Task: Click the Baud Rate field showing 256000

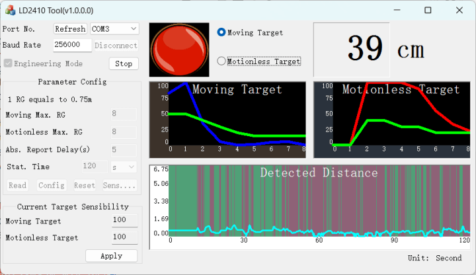Action: tap(72, 45)
